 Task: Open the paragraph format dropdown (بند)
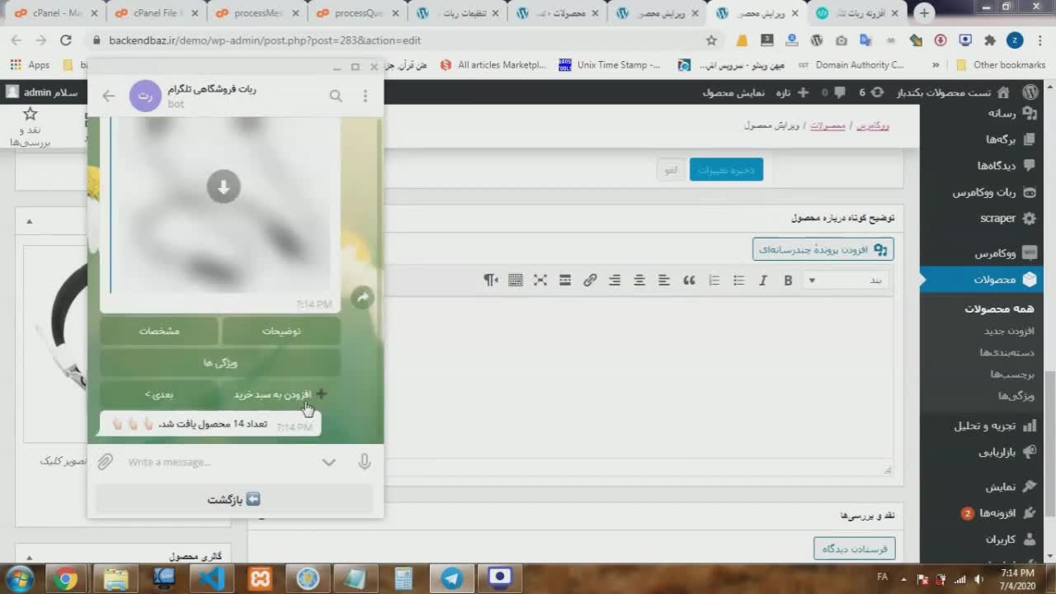(846, 280)
